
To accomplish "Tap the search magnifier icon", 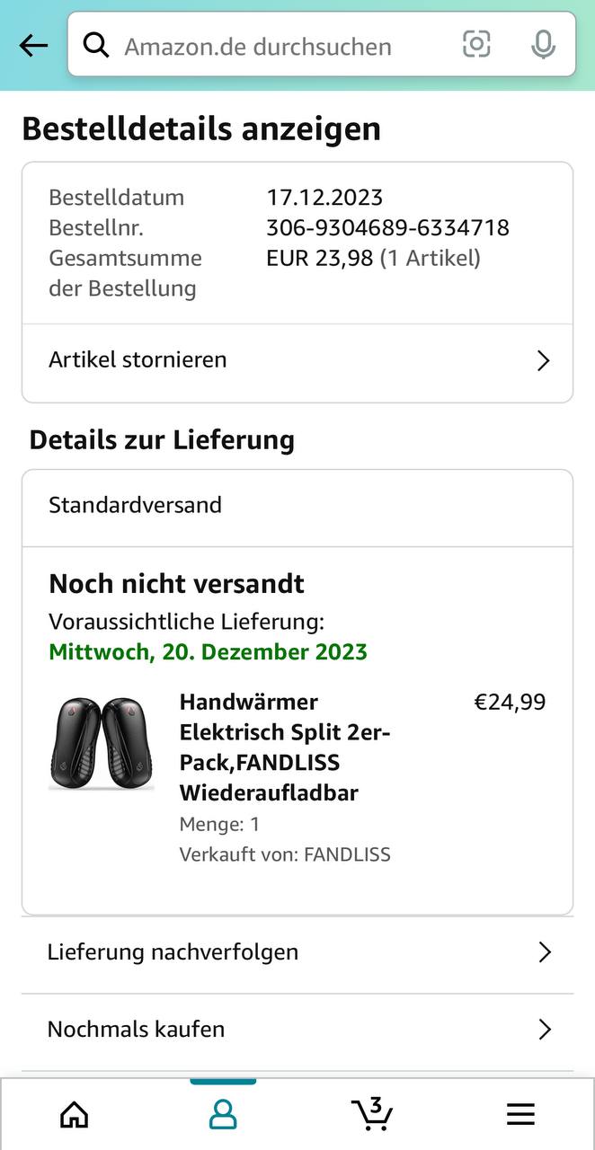I will point(96,45).
